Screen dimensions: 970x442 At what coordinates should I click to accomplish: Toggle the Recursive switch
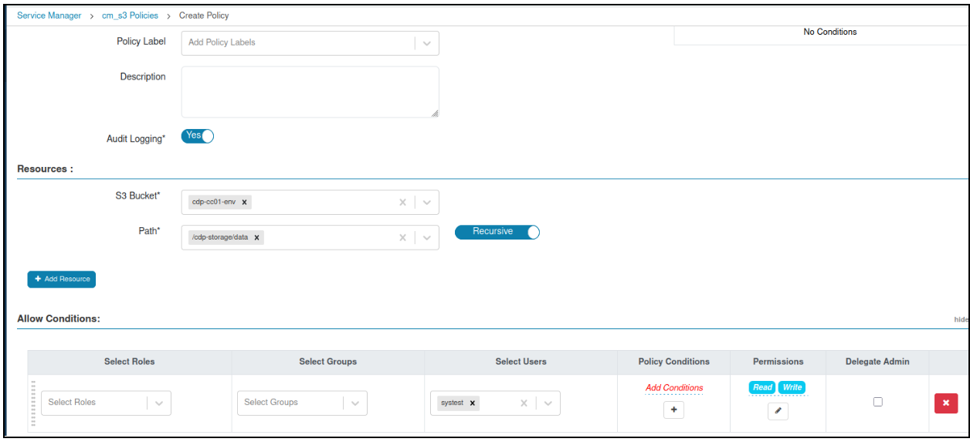[497, 232]
